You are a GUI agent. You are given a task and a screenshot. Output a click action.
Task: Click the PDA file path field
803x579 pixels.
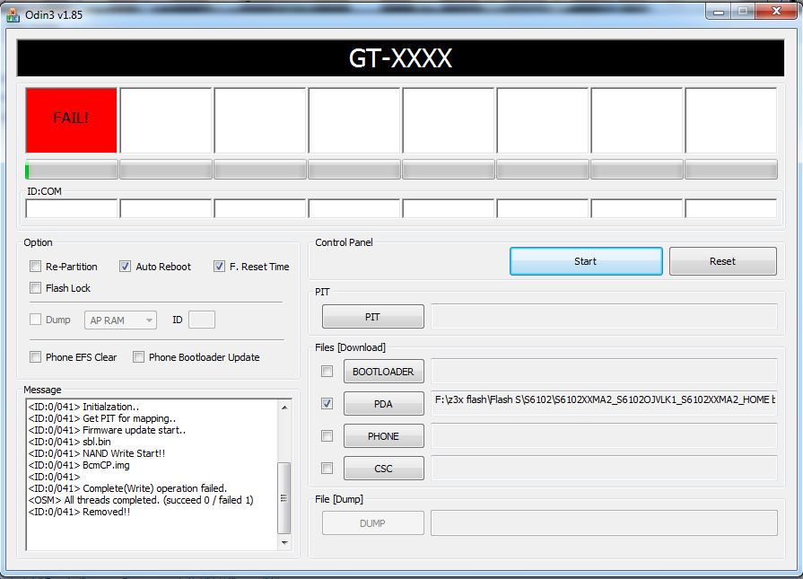pyautogui.click(x=605, y=403)
